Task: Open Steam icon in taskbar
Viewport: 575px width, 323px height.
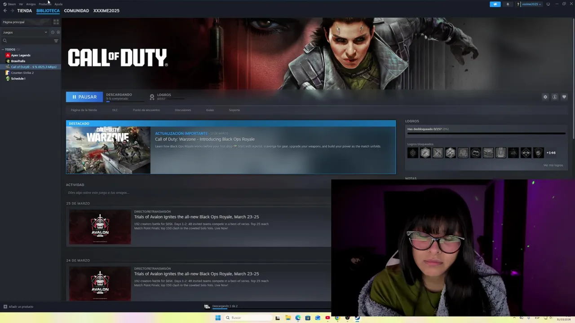Action: (x=357, y=318)
